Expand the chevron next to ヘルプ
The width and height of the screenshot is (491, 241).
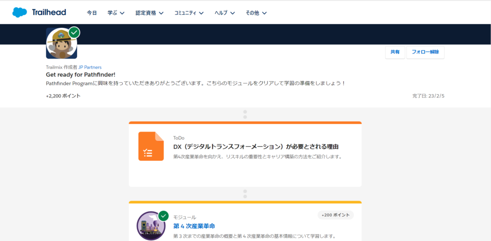233,13
